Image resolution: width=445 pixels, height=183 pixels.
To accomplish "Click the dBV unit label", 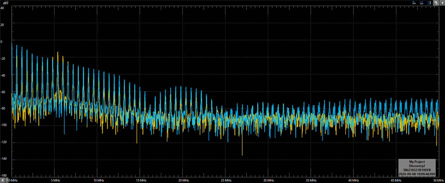I will 5,2.
